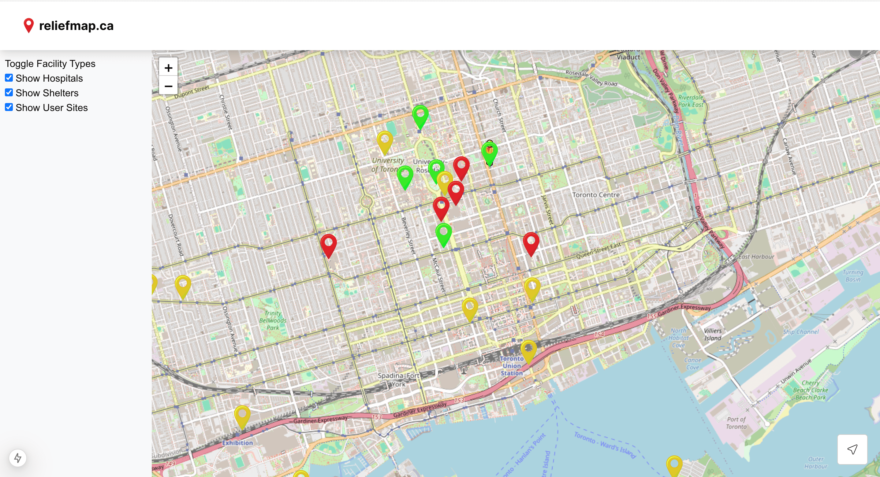Open the reliefmap.ca home title link
880x477 pixels.
click(x=76, y=26)
